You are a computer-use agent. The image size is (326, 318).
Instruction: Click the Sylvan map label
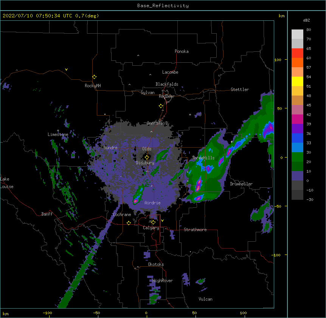click(147, 93)
